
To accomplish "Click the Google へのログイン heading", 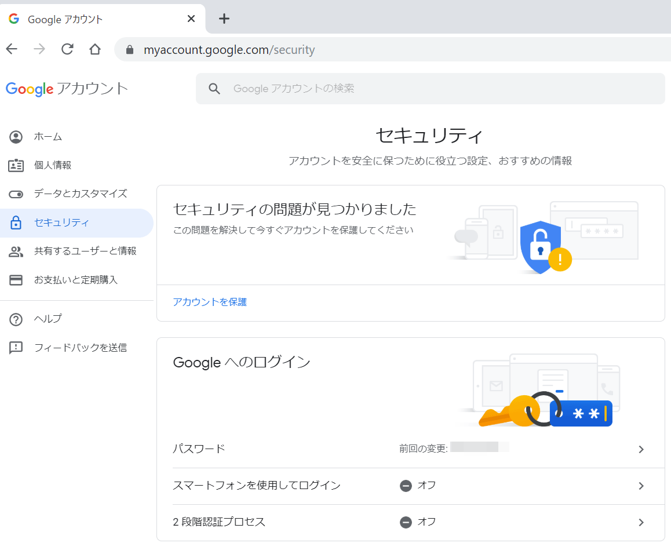I will coord(242,362).
